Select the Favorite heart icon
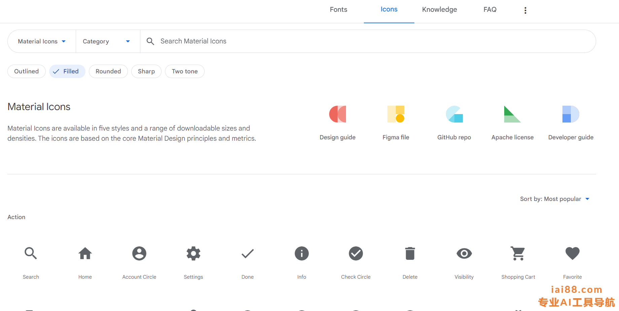The height and width of the screenshot is (311, 619). coord(573,253)
